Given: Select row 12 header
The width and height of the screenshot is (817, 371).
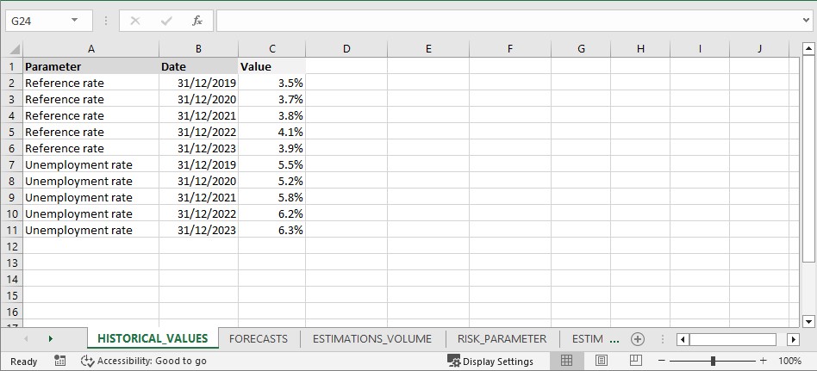Looking at the screenshot, I should (x=11, y=246).
